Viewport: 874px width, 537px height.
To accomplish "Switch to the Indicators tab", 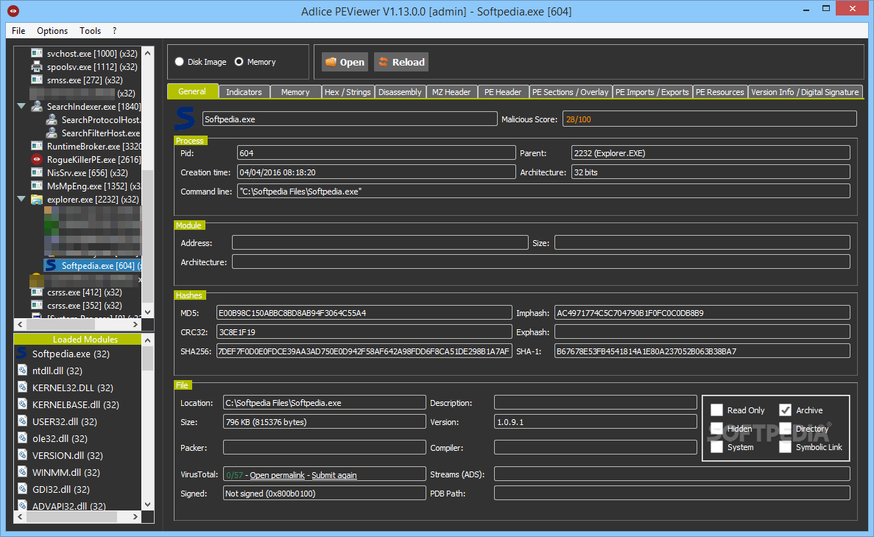I will (x=244, y=92).
